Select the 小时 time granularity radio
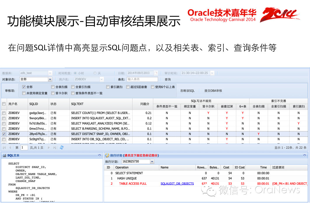Screen dimensions: 310x206 tap(75, 73)
